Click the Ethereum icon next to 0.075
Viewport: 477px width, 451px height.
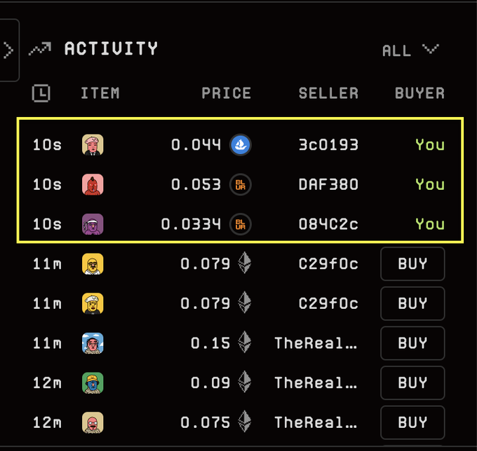click(245, 422)
